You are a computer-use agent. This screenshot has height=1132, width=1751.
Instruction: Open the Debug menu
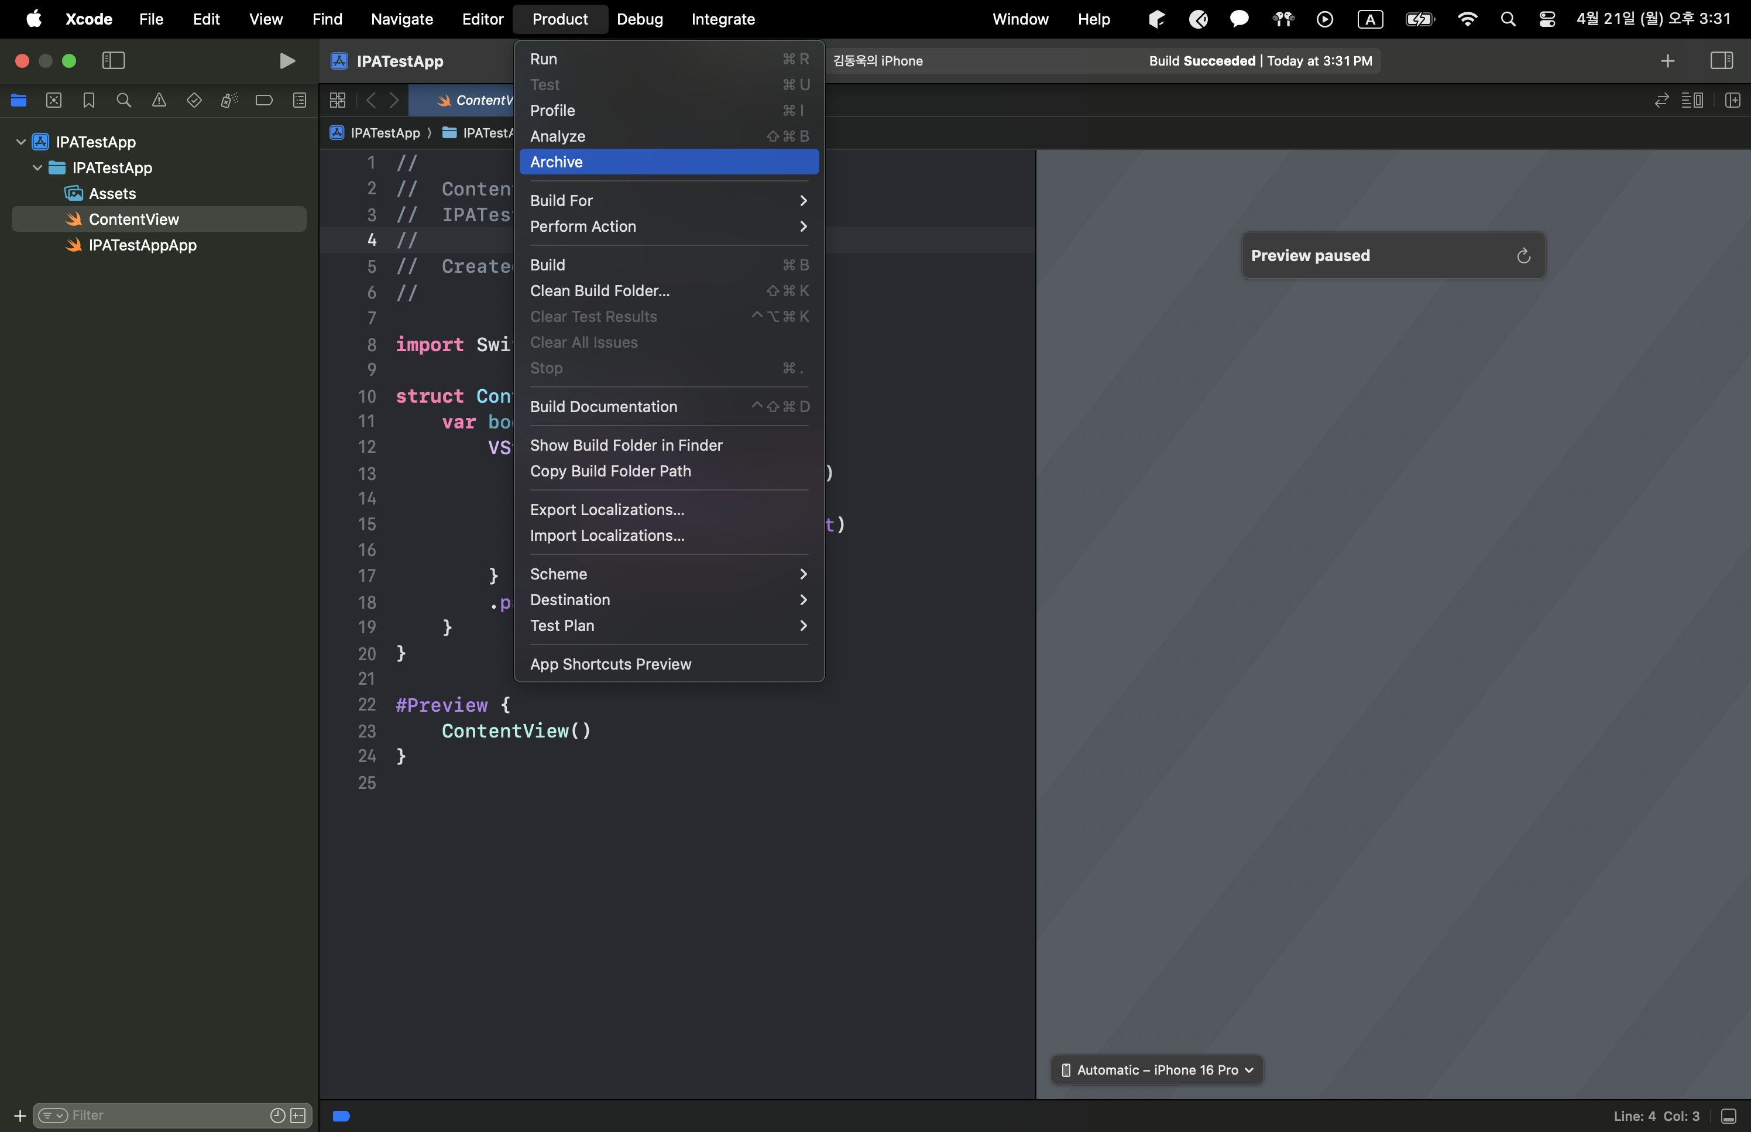[x=639, y=19]
